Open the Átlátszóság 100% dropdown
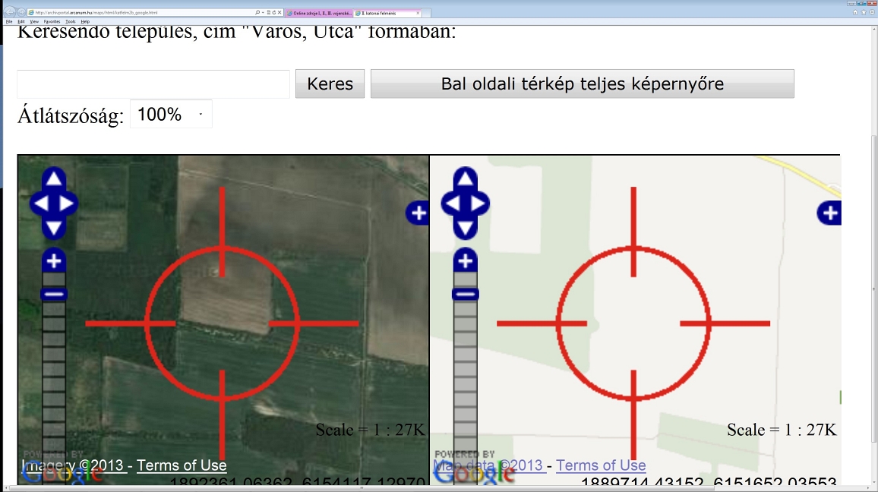878x492 pixels. pyautogui.click(x=171, y=114)
